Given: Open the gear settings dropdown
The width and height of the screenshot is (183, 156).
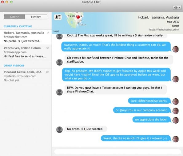Looking at the screenshot, I should 177,8.
